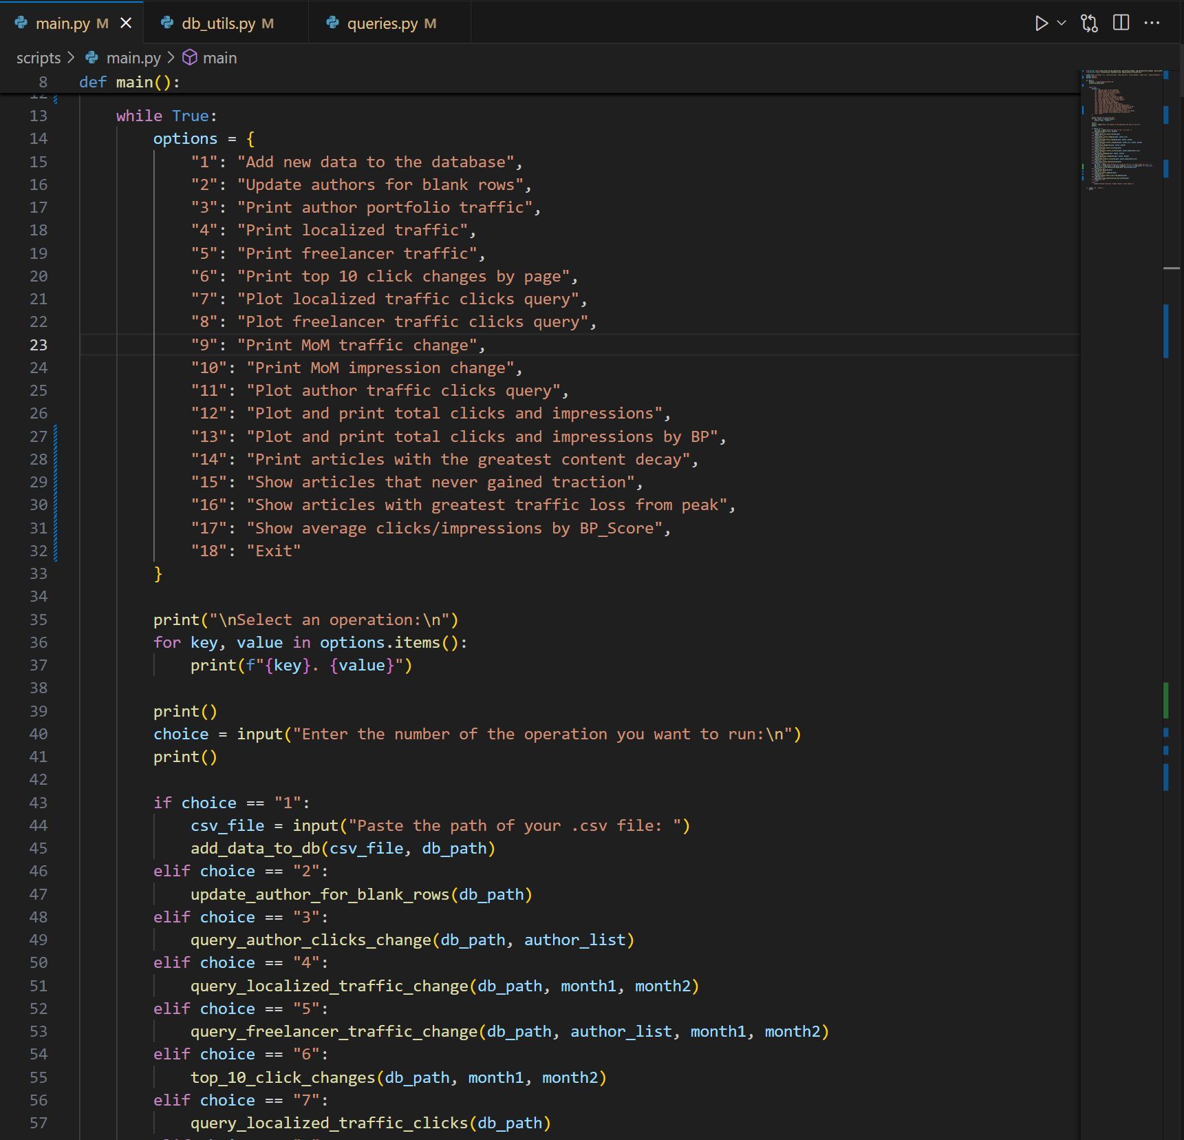Open the source control changes icon
The width and height of the screenshot is (1184, 1140).
(1089, 23)
